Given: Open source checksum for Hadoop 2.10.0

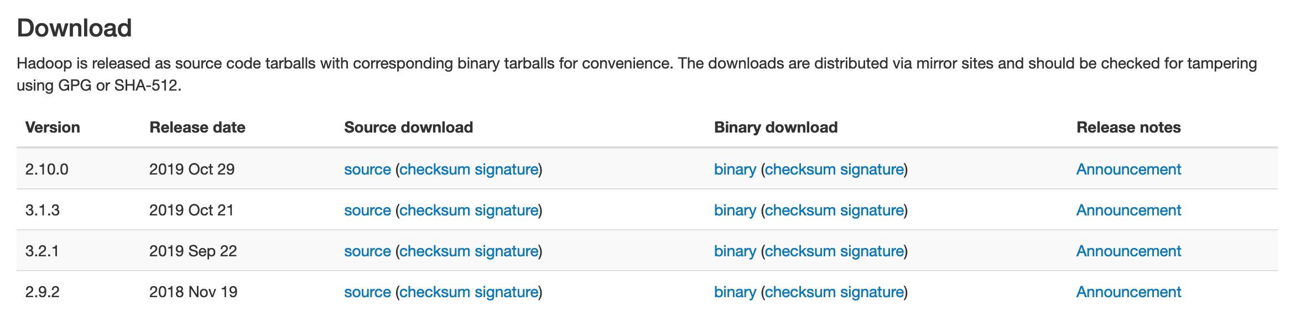Looking at the screenshot, I should (435, 169).
